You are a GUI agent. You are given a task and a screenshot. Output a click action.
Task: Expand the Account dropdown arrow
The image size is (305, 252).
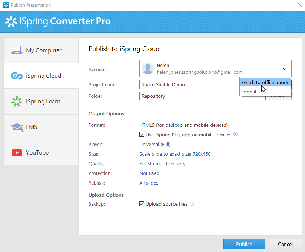pos(284,69)
